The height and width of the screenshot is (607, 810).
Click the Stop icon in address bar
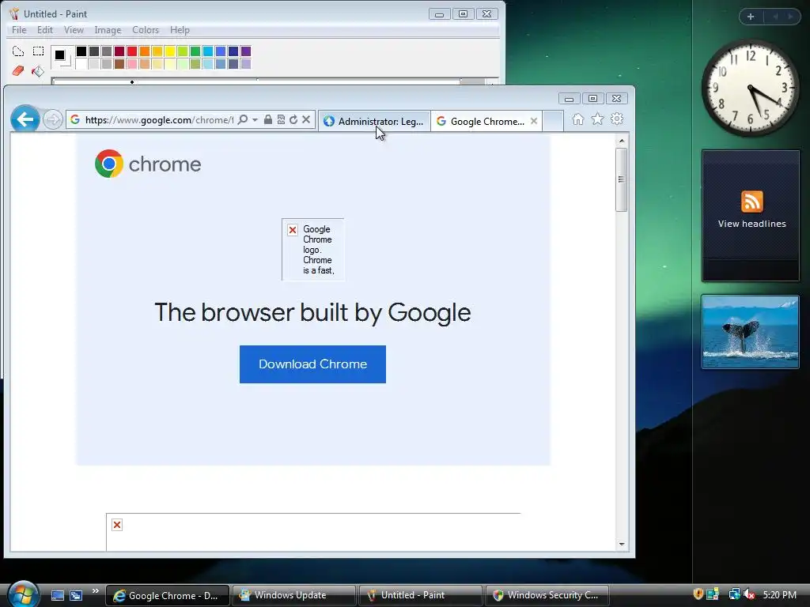(306, 120)
